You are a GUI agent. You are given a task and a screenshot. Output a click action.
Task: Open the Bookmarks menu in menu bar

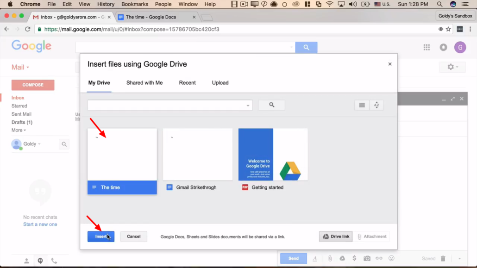point(134,4)
